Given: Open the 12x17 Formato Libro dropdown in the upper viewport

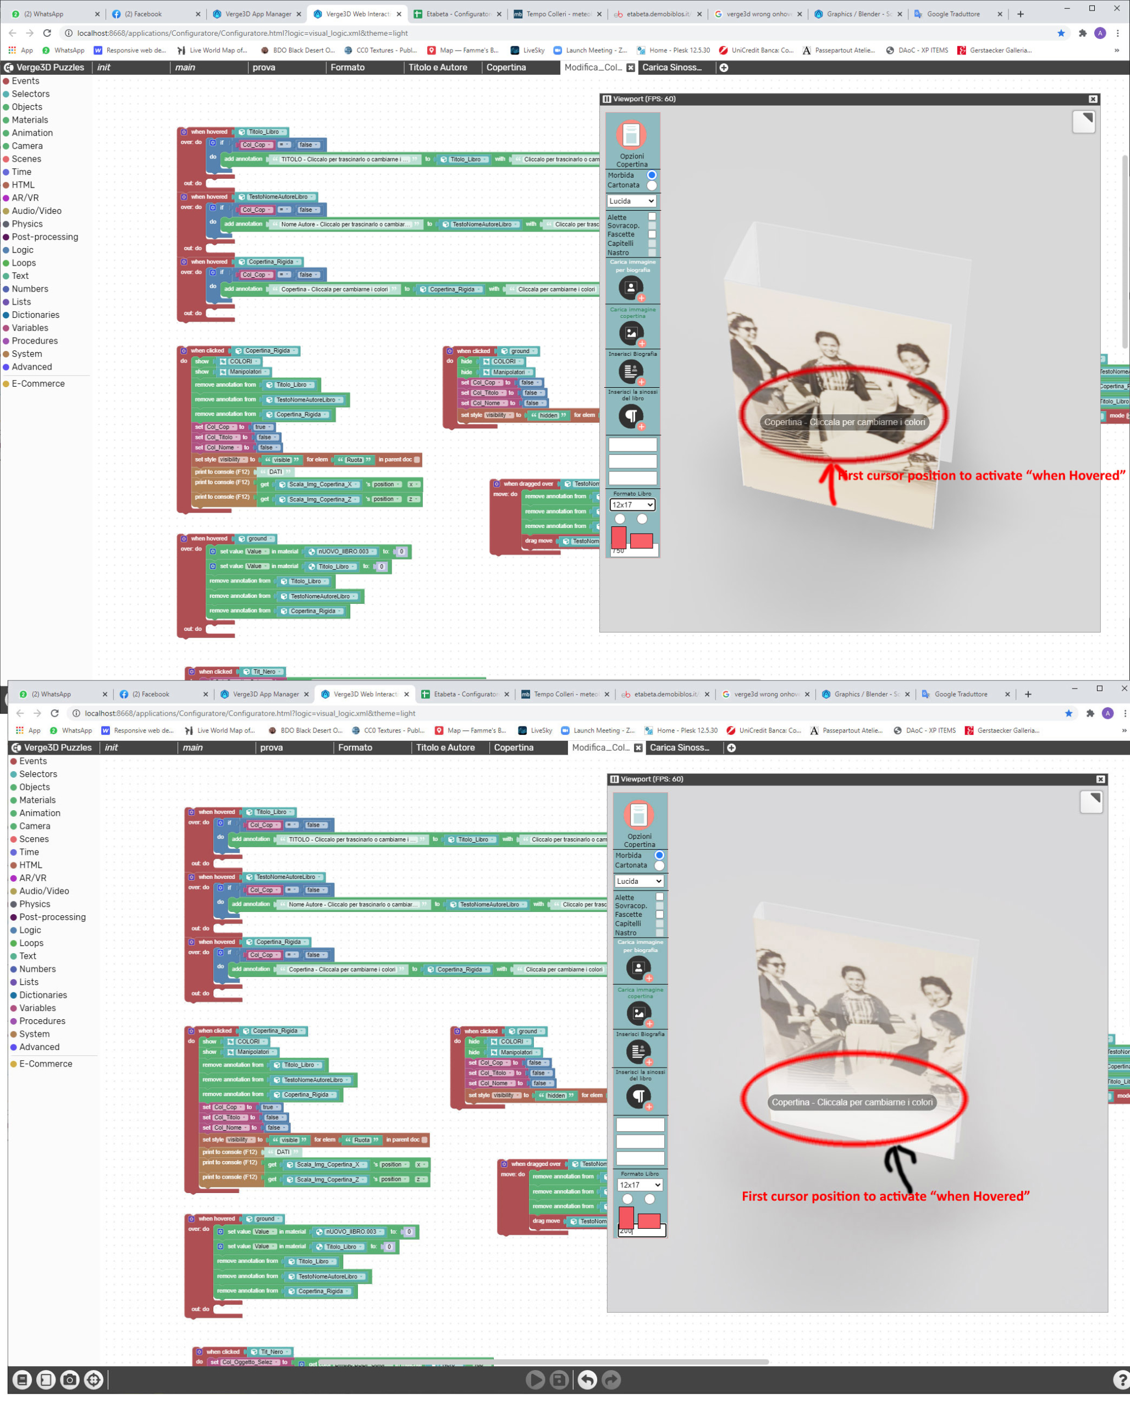Looking at the screenshot, I should pyautogui.click(x=632, y=505).
